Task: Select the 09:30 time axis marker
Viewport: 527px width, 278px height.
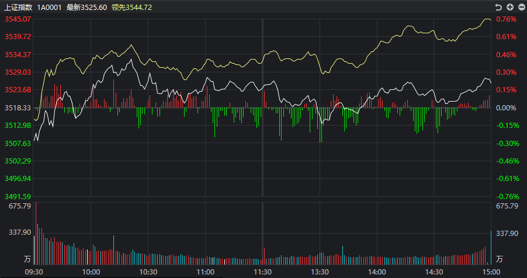Action: (x=34, y=272)
